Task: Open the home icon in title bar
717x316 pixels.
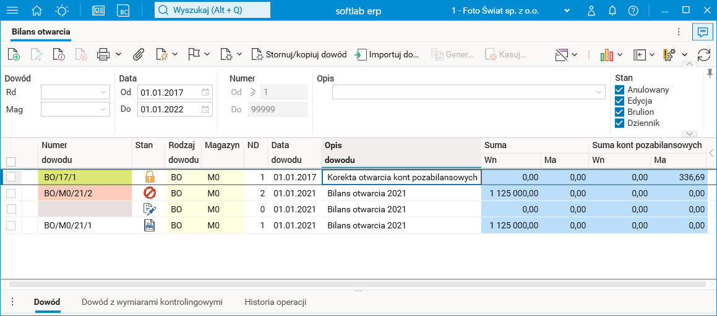Action: pyautogui.click(x=37, y=10)
